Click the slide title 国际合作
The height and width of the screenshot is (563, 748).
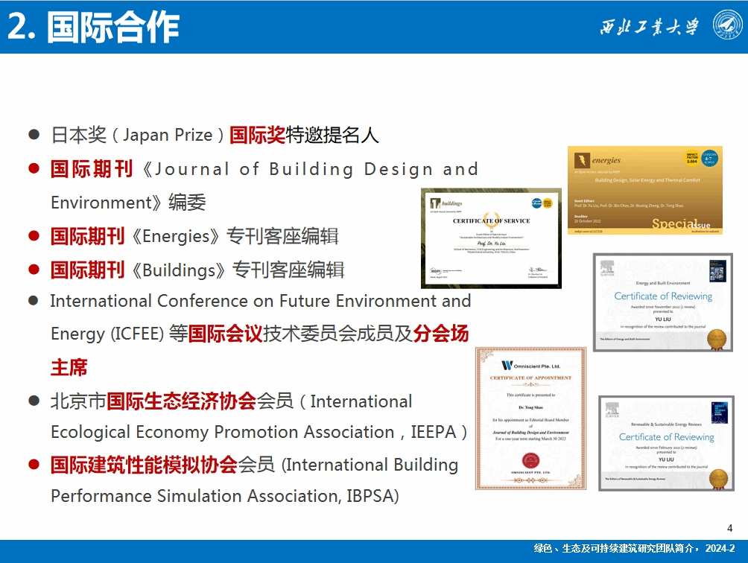tap(112, 28)
